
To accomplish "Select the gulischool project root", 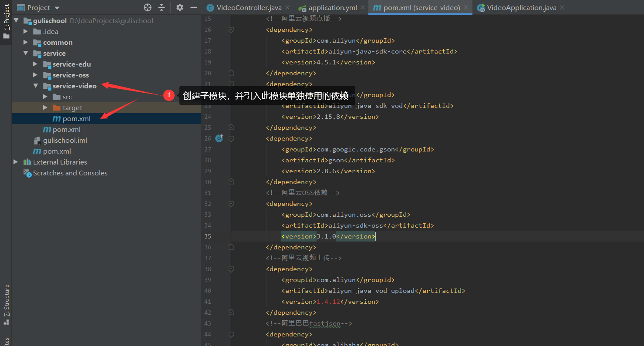I will (50, 20).
